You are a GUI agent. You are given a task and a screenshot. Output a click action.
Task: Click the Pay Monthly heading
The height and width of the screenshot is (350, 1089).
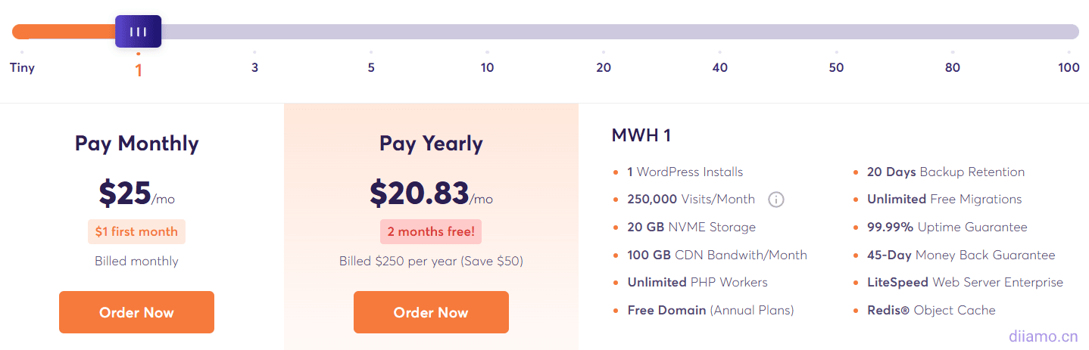click(136, 144)
